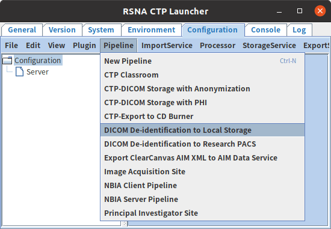Choose CTP-DICOM Storage with PHI
The image size is (331, 229).
pos(202,103)
